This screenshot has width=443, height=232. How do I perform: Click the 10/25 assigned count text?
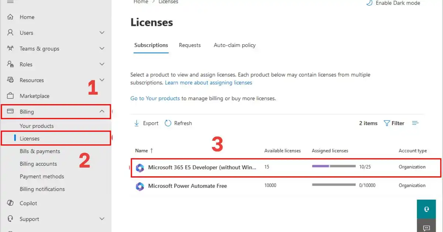tap(365, 167)
